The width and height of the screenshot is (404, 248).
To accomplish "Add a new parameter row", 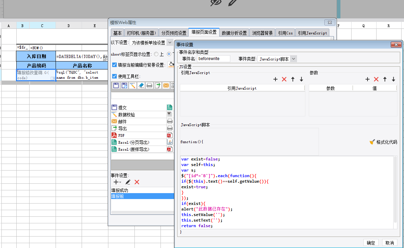I will point(368,79).
